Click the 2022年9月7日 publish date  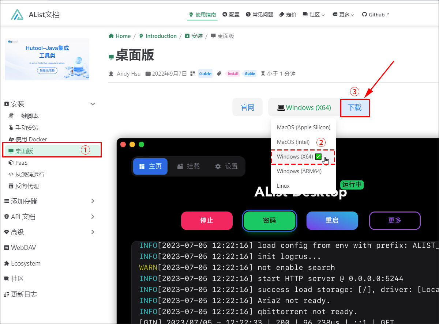pyautogui.click(x=169, y=73)
